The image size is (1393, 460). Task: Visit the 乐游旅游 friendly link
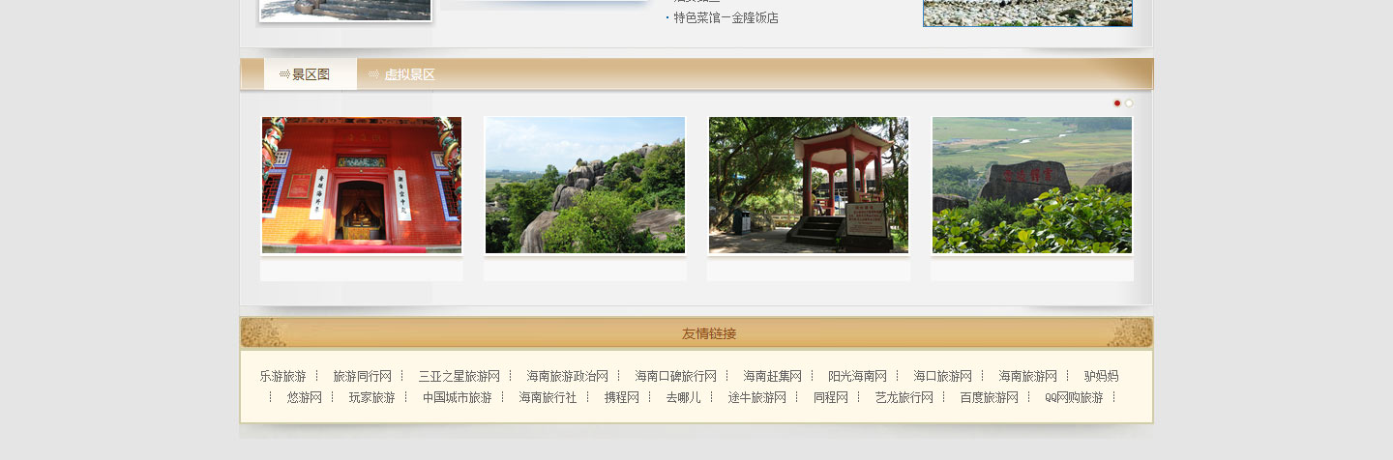point(282,376)
